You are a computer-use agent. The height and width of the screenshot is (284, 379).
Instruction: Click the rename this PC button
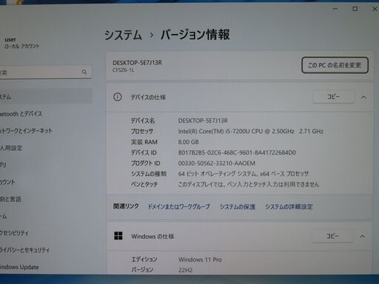[x=335, y=65]
